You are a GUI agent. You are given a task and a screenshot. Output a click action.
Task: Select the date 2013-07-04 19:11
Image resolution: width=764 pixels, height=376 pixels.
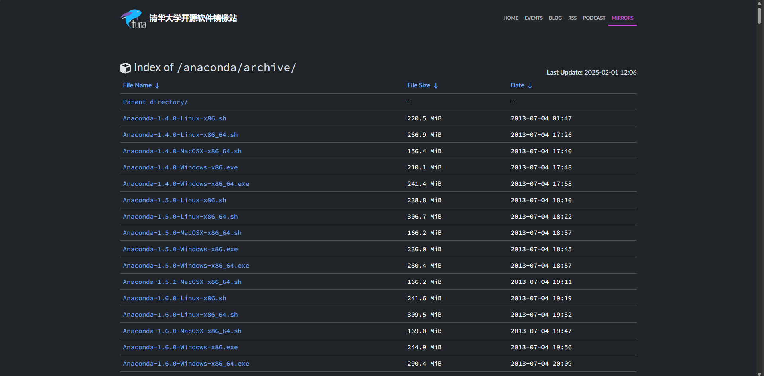(541, 282)
